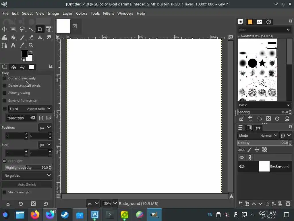The width and height of the screenshot is (294, 221).
Task: Toggle lock pixels brush icon
Action: [x=249, y=150]
